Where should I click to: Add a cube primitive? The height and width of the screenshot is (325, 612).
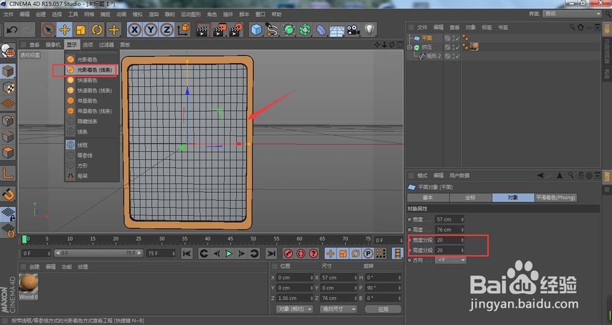point(256,29)
